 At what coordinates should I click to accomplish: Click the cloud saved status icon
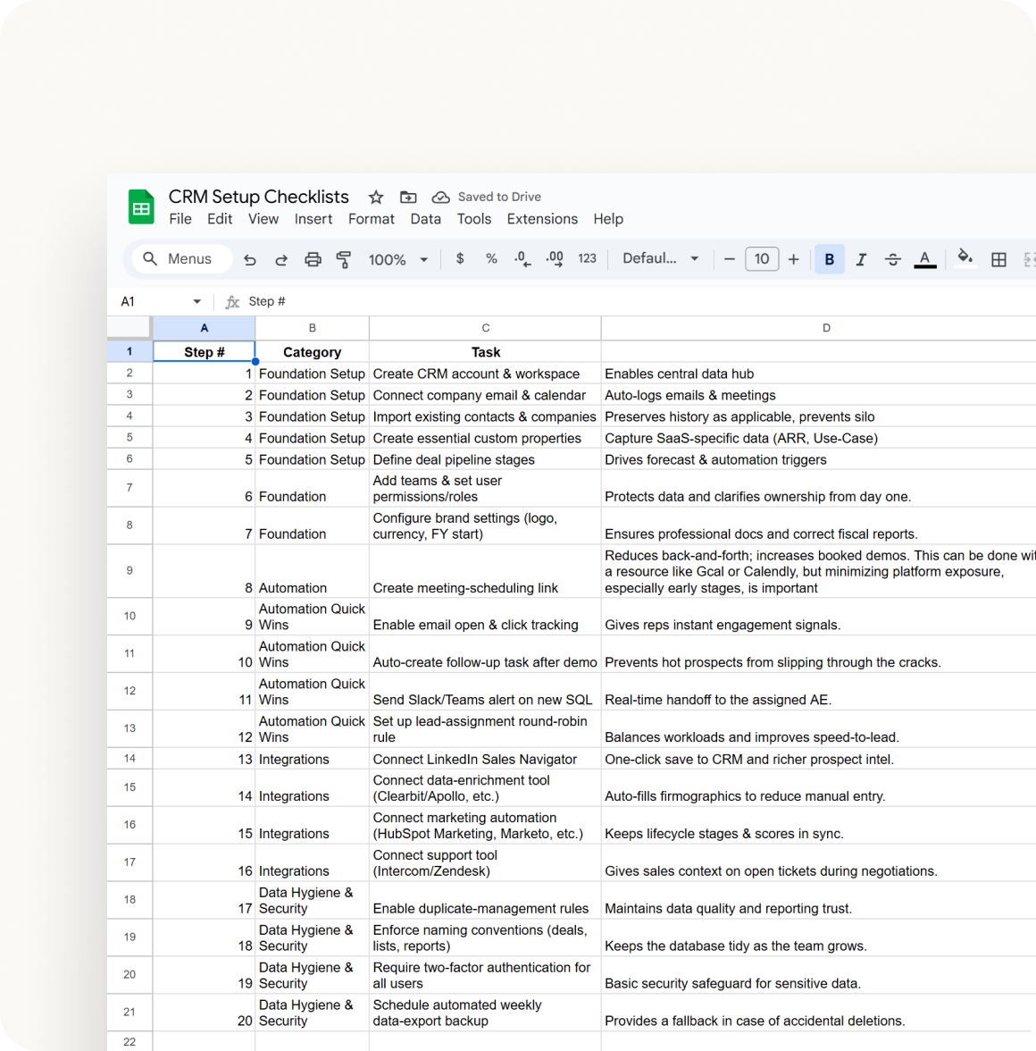point(440,197)
